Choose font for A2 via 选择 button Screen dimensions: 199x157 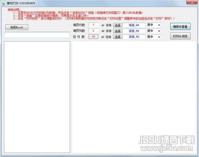tap(118, 31)
